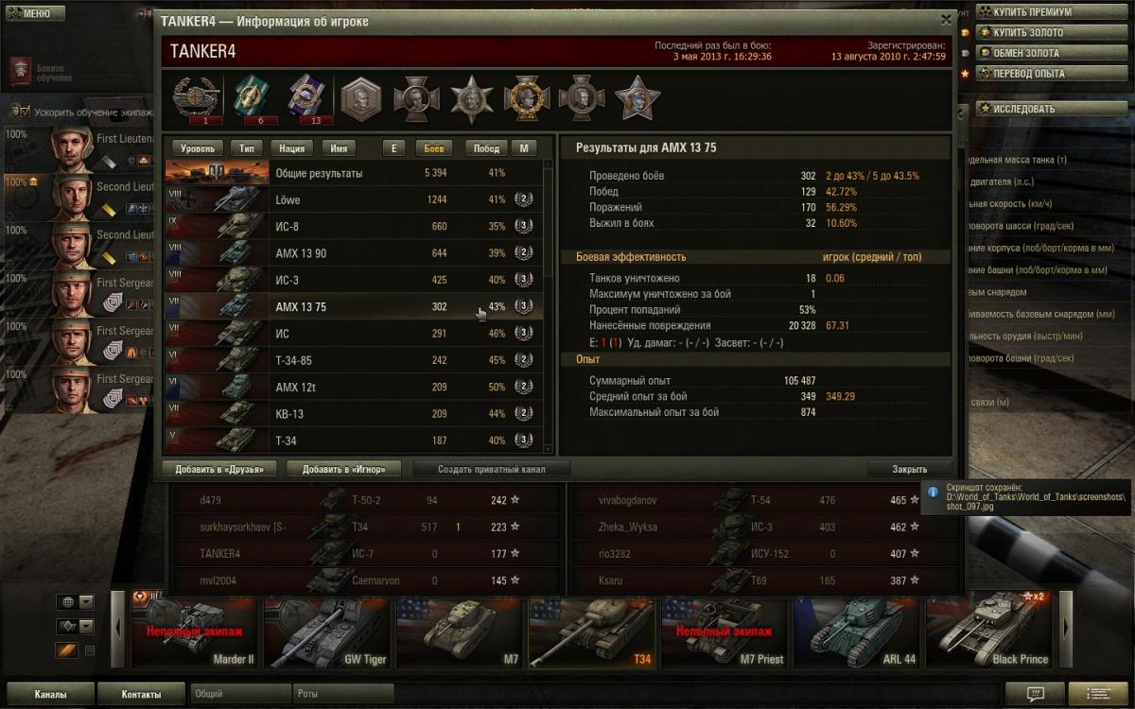Viewport: 1135px width, 709px height.
Task: Click the Löwe tank icon in the list
Action: coord(217,199)
